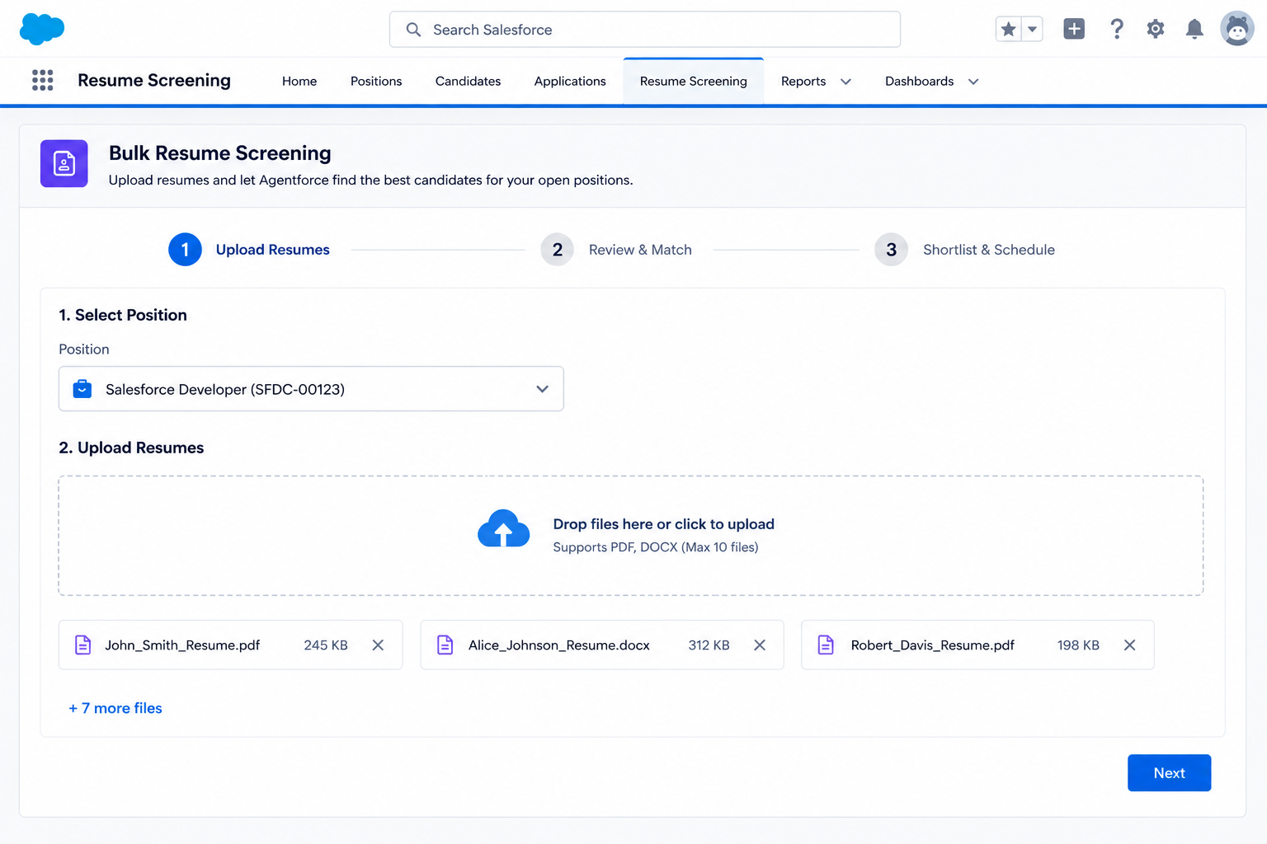Go to the Home tab
1267x844 pixels.
pyautogui.click(x=299, y=81)
